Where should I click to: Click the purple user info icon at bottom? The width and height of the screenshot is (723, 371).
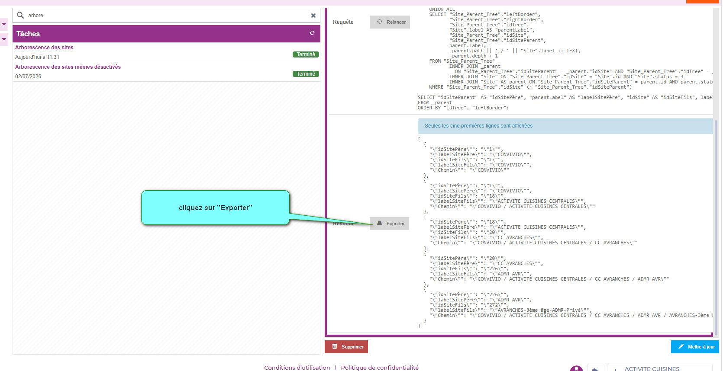click(x=576, y=368)
